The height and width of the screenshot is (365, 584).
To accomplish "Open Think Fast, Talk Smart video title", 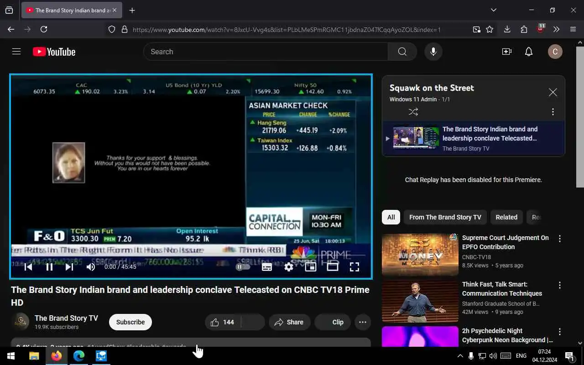I will click(x=502, y=289).
